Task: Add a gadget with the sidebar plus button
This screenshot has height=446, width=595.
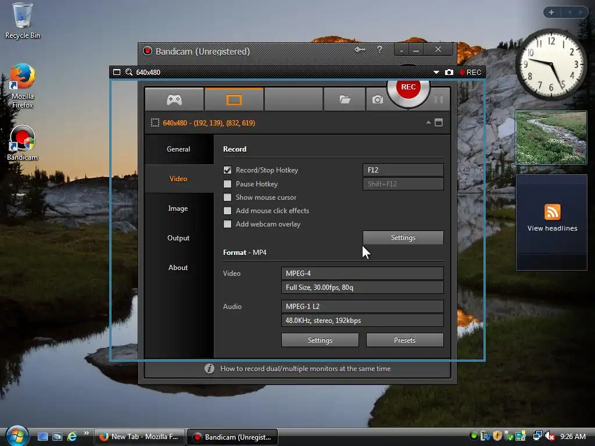Action: click(x=551, y=12)
